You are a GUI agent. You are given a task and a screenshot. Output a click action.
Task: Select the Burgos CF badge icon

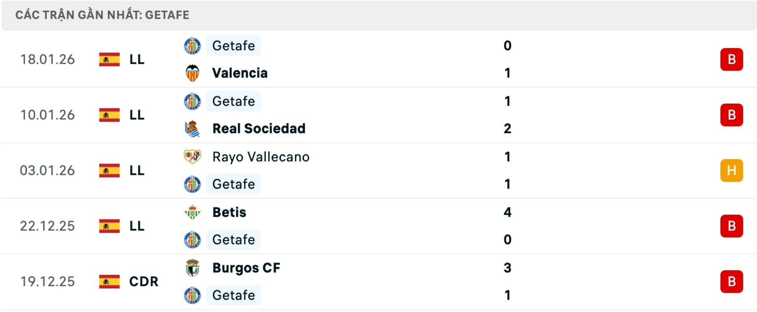click(193, 268)
